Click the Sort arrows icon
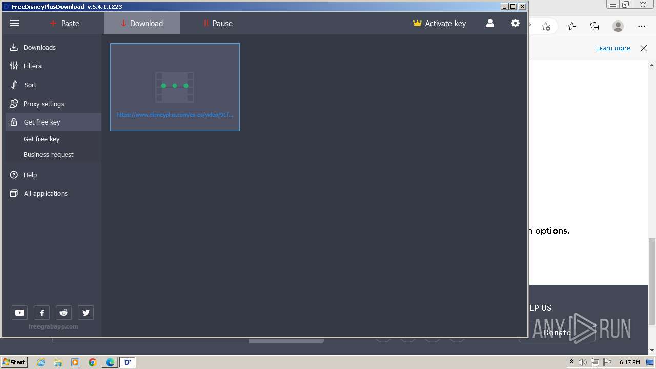This screenshot has height=369, width=656. (14, 85)
